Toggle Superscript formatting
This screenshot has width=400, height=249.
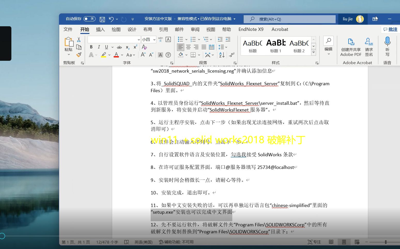[135, 47]
